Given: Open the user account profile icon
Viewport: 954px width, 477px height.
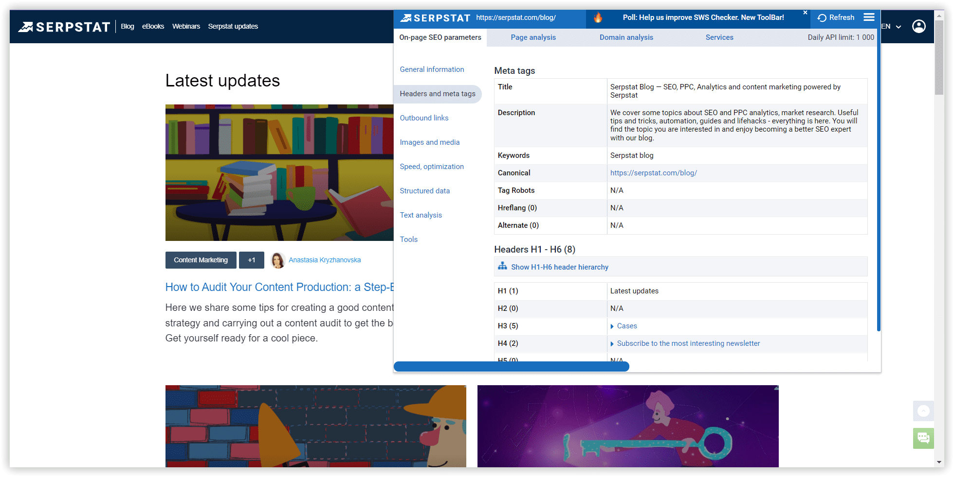Looking at the screenshot, I should tap(919, 26).
